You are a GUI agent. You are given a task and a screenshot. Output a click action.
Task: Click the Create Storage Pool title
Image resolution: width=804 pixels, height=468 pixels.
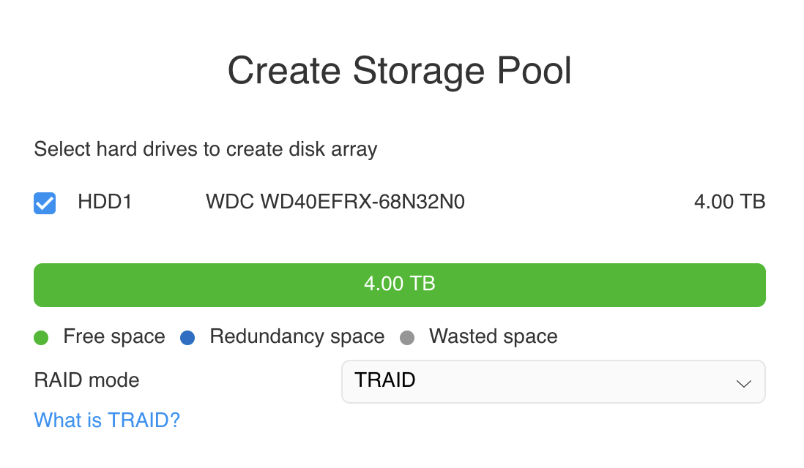[x=400, y=70]
